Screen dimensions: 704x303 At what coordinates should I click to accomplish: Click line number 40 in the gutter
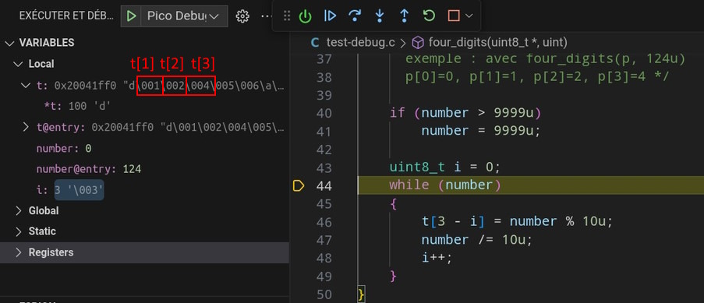[x=324, y=113]
